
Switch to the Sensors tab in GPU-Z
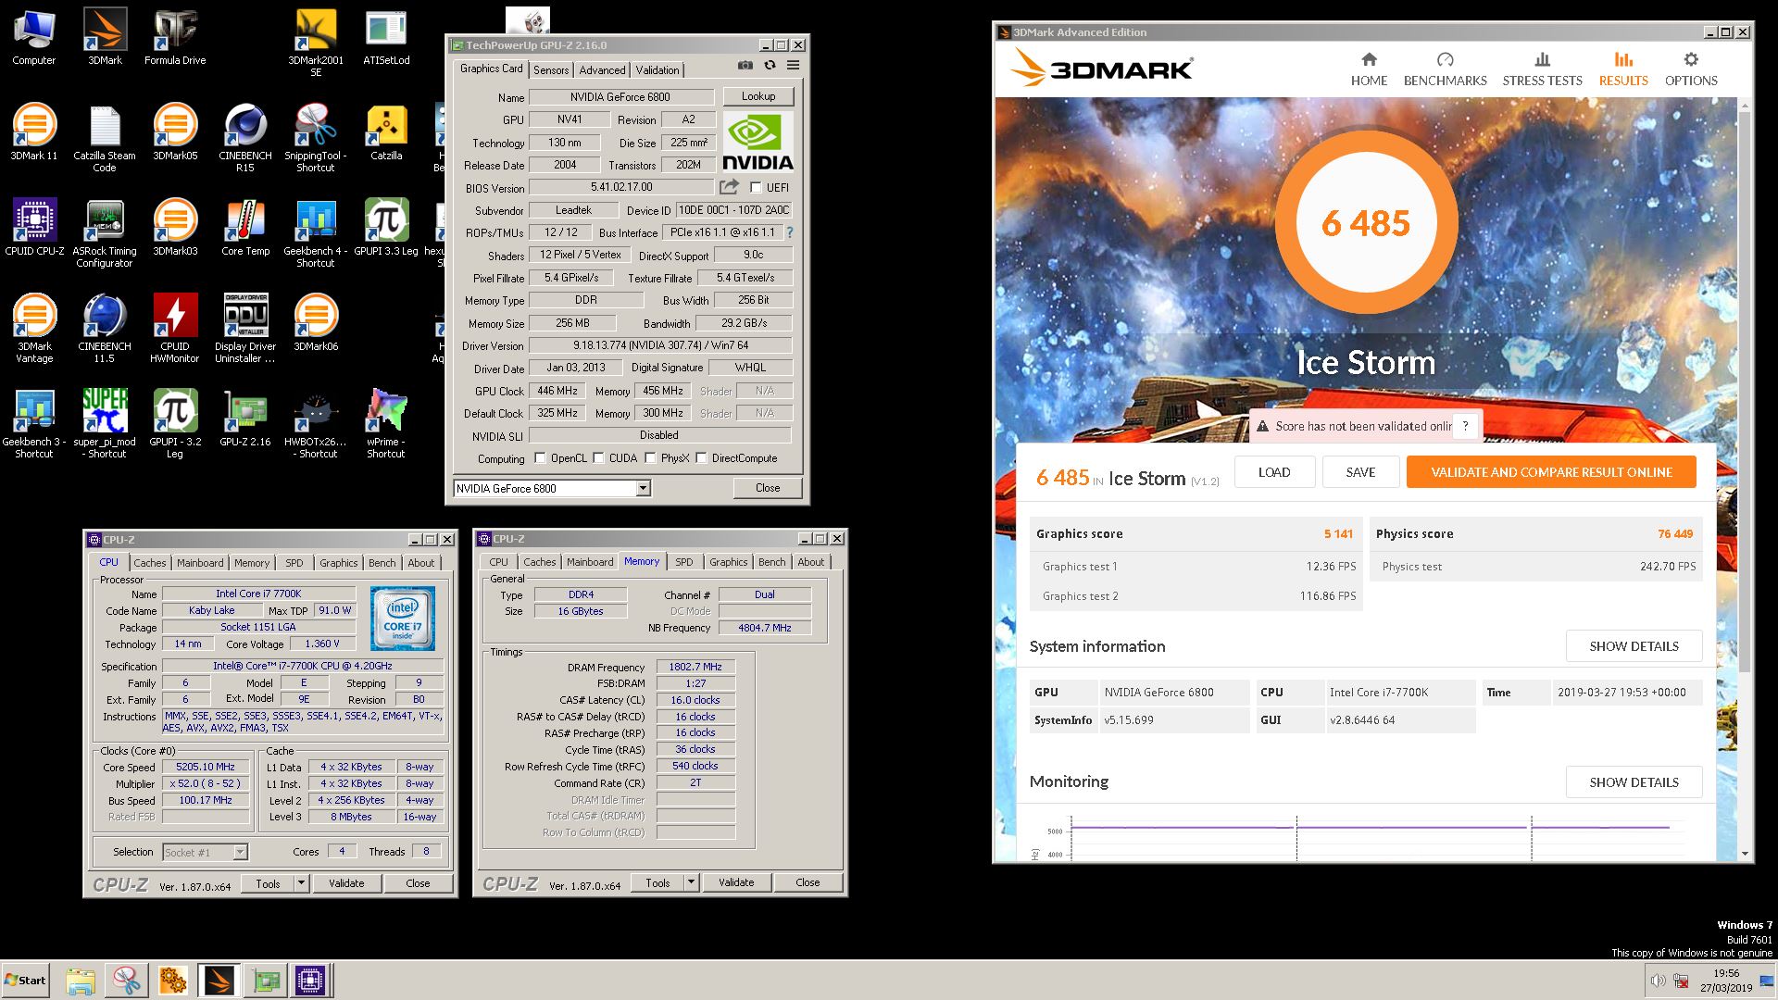point(551,70)
